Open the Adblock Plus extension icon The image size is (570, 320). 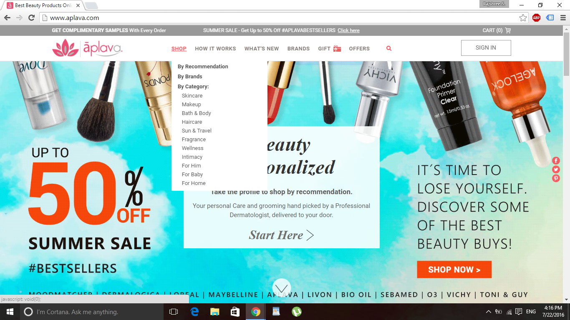coord(536,18)
